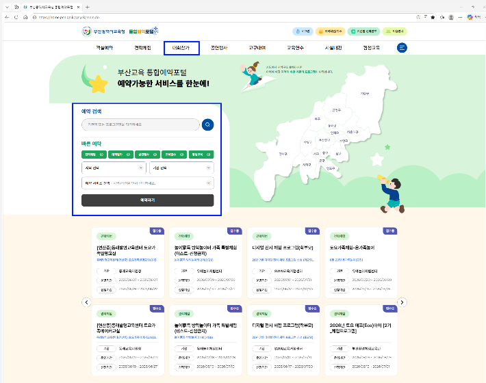Click the yellow pill button in header
Viewport: 486px width, 383px height.
coord(330,31)
